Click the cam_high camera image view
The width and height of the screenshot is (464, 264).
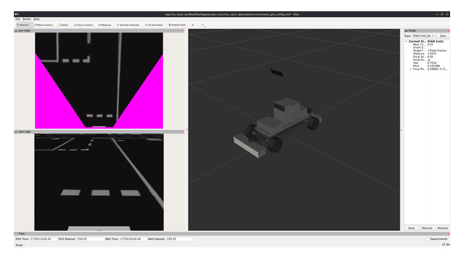click(99, 182)
